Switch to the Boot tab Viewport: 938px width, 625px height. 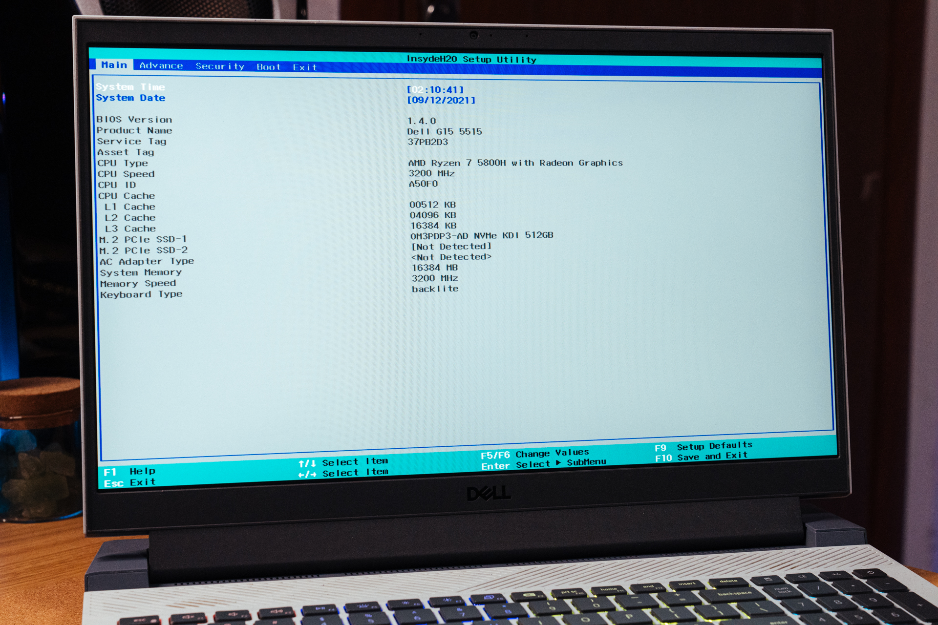point(268,67)
